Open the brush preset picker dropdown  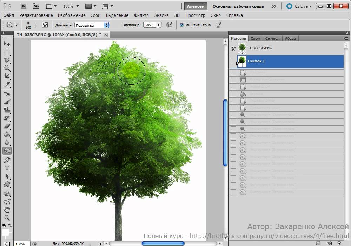(35, 25)
